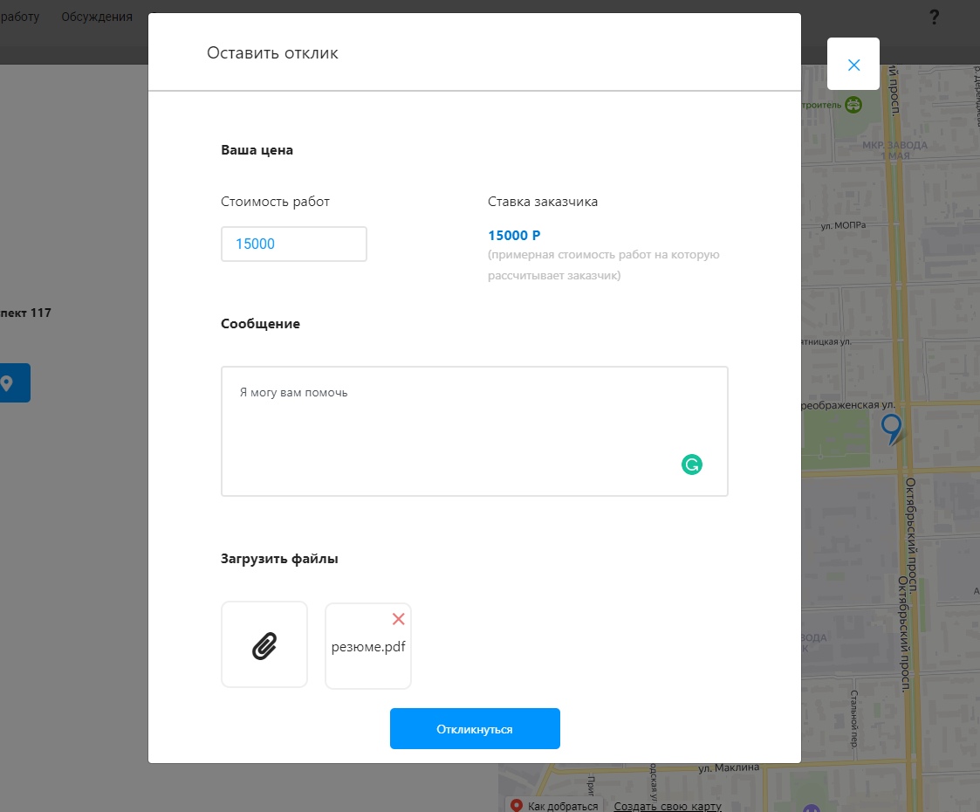Open the green Grammarly icon in message box

tap(691, 464)
